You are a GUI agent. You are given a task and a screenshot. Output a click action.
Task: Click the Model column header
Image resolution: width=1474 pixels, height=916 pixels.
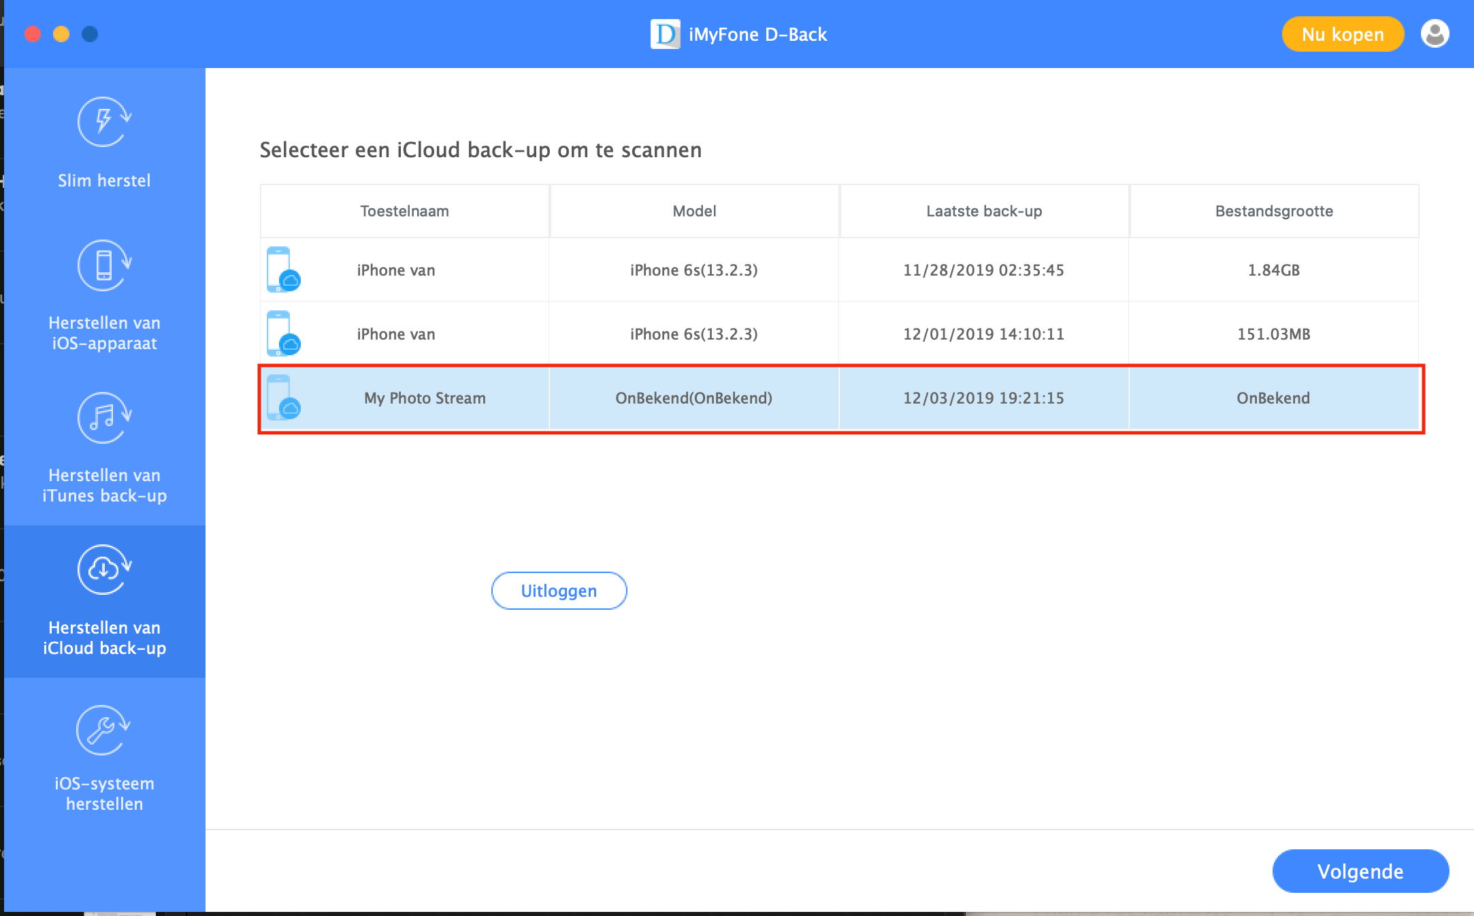pos(694,211)
